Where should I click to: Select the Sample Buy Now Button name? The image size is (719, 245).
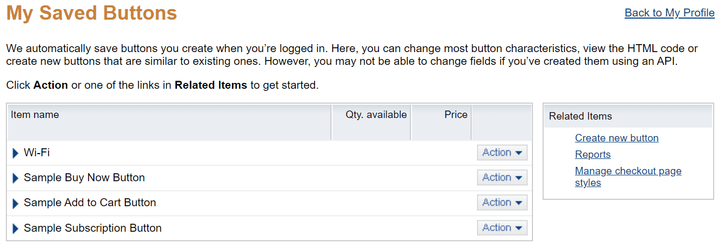(x=84, y=178)
